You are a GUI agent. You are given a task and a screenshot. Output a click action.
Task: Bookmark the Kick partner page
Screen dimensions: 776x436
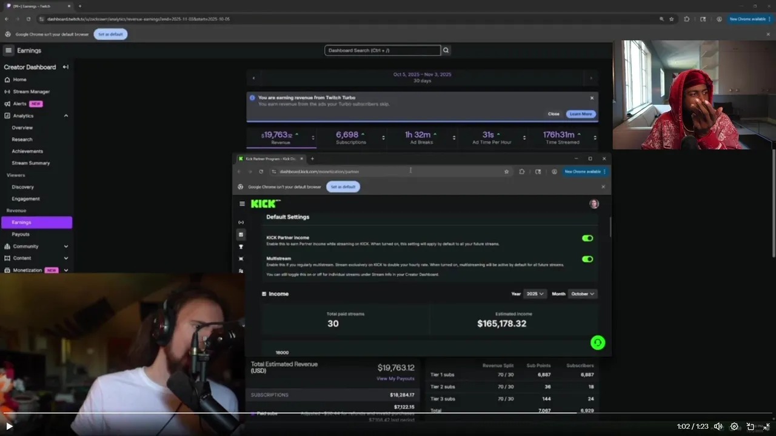point(507,171)
